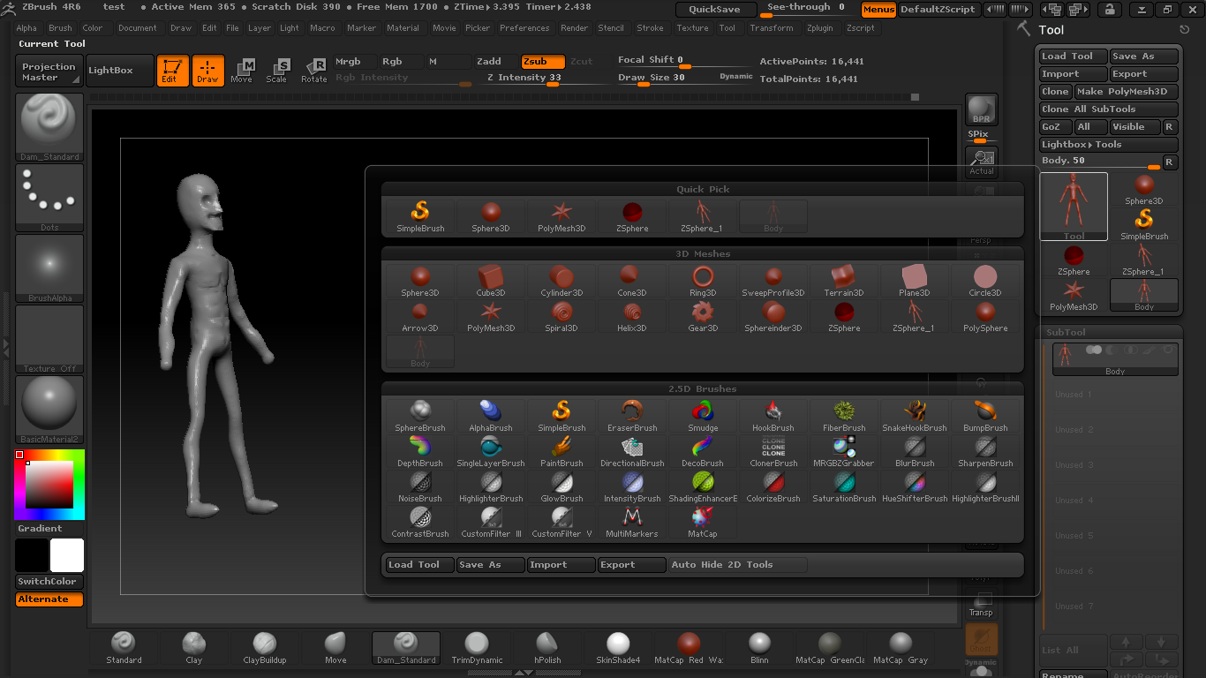Open the Preferences menu

click(x=524, y=28)
